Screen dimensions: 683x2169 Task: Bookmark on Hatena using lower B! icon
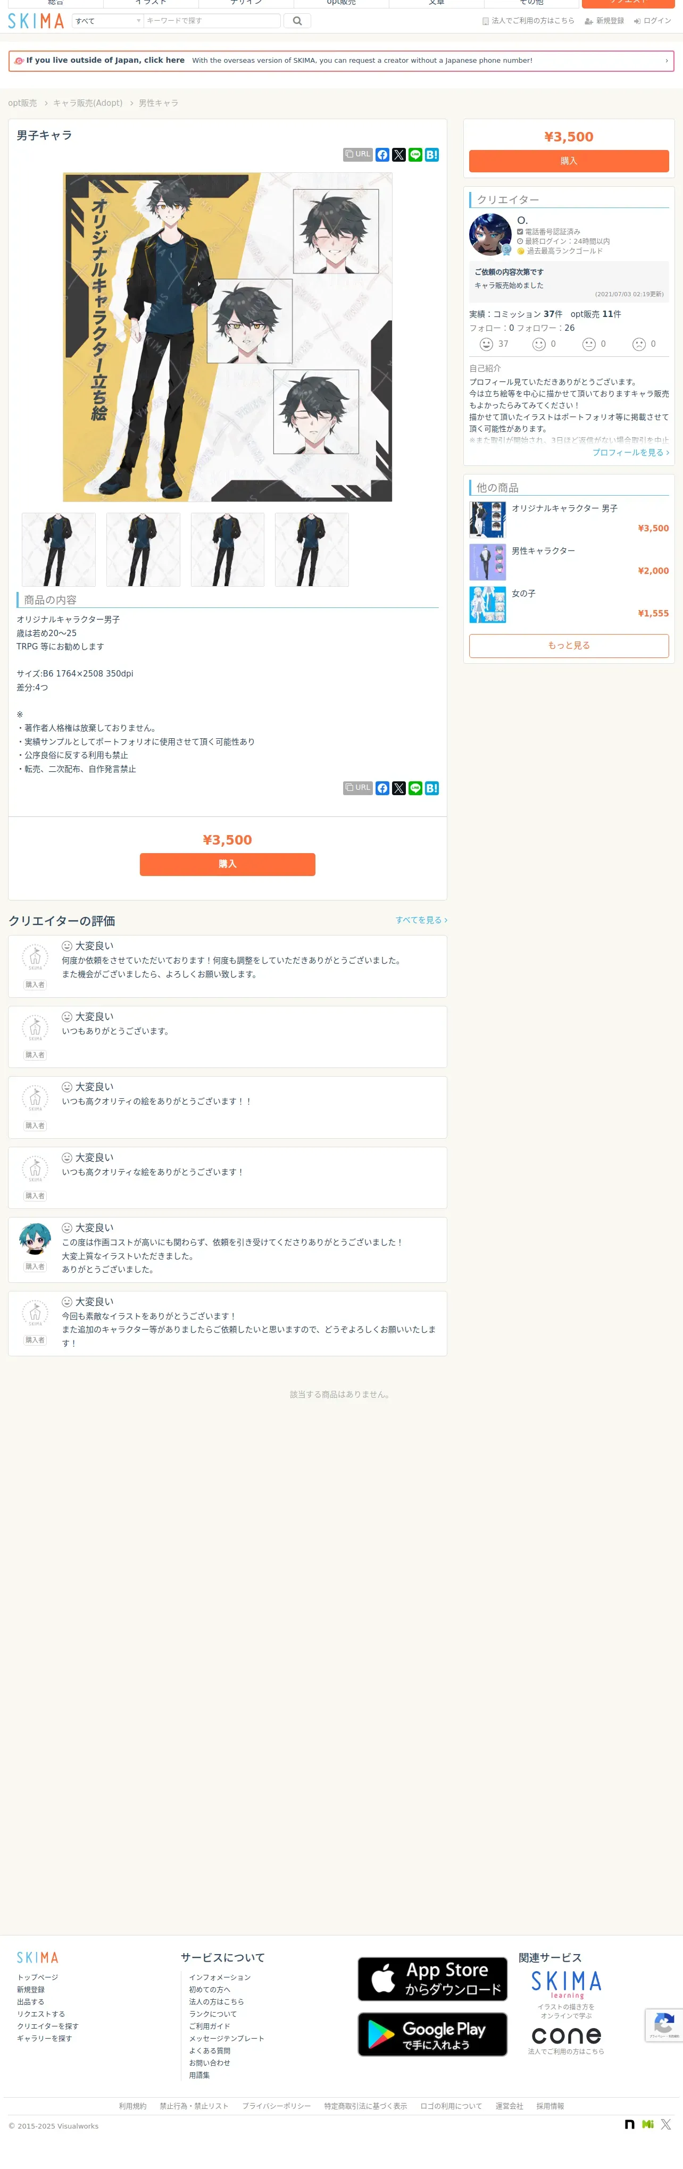[x=432, y=788]
